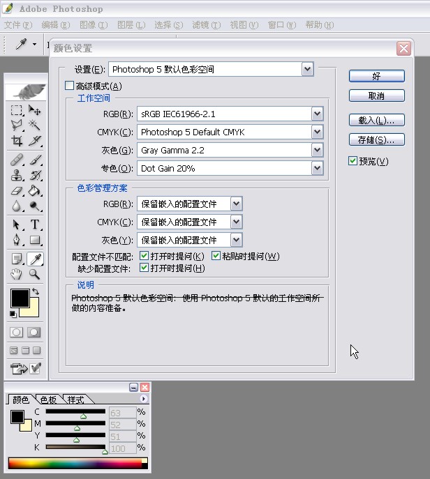
Task: Click the 取消 button
Action: coord(376,96)
